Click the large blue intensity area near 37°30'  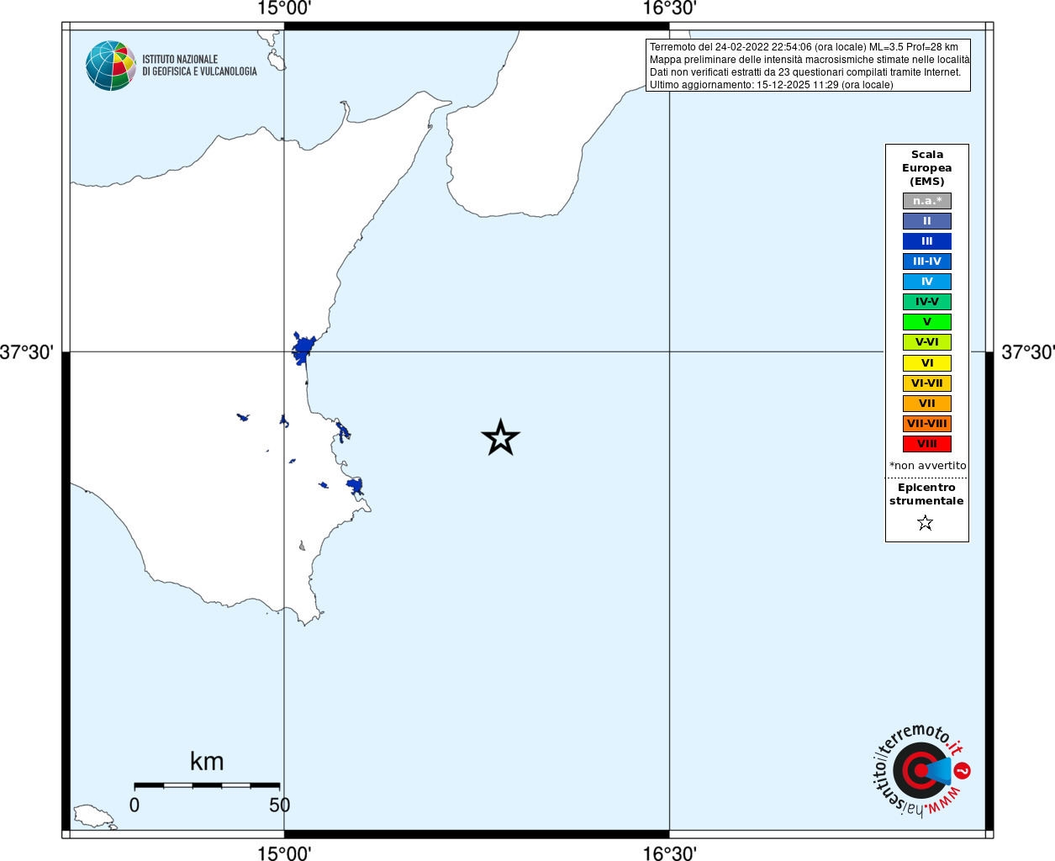pyautogui.click(x=303, y=348)
